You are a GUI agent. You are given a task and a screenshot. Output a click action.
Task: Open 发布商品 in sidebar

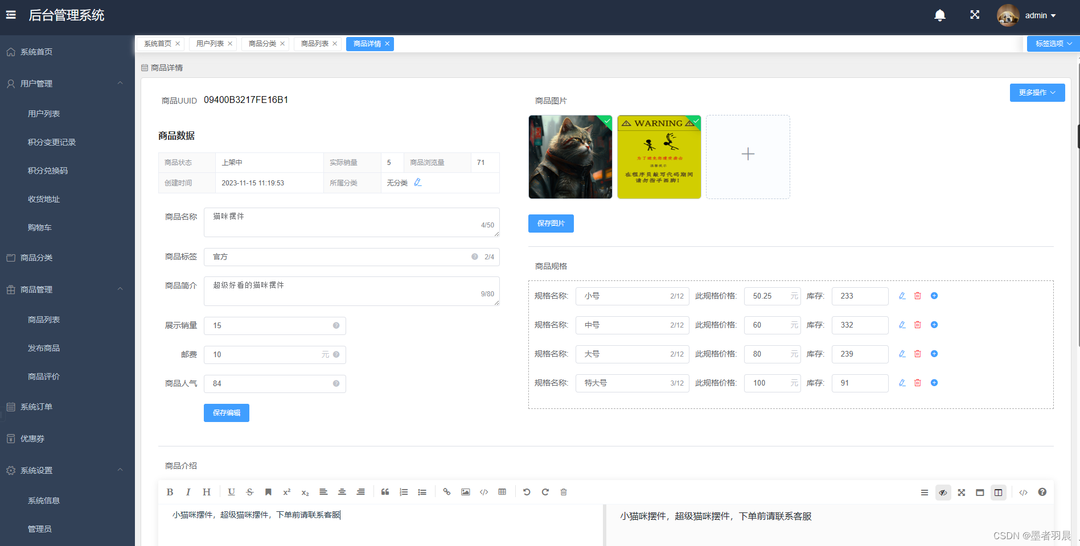[x=44, y=348]
